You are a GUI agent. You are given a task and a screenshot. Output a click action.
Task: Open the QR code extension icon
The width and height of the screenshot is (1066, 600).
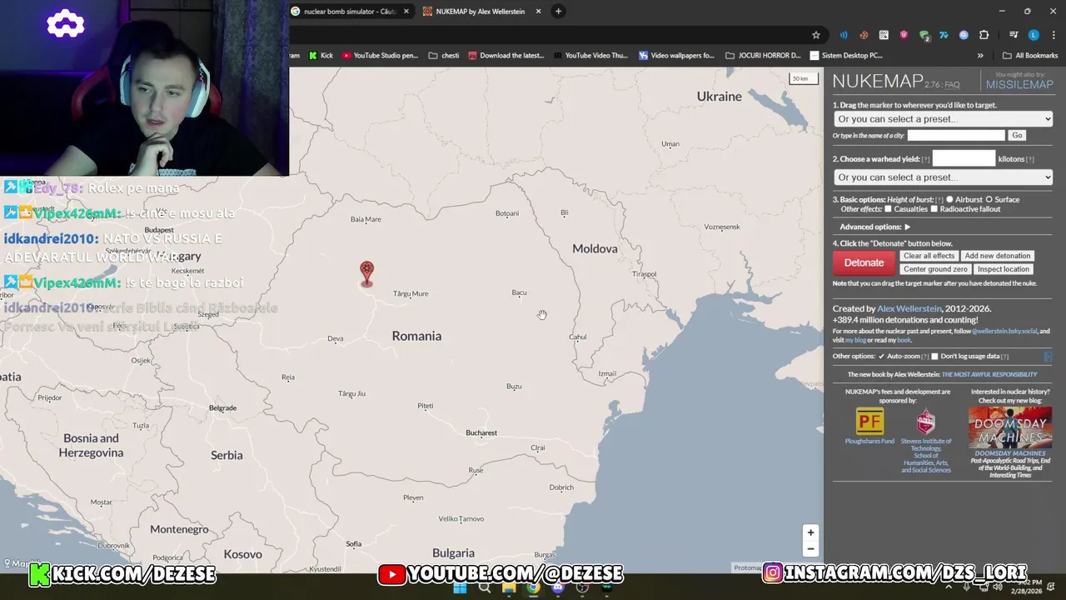[884, 35]
